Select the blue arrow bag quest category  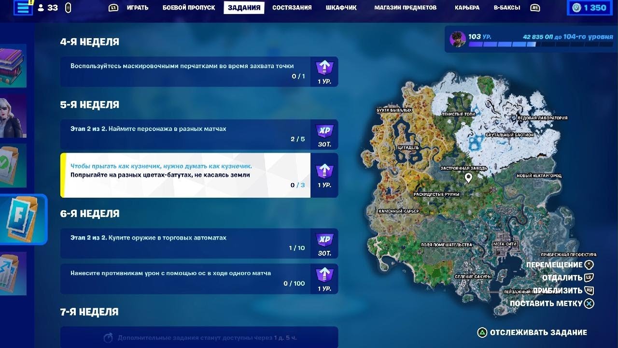tap(13, 274)
